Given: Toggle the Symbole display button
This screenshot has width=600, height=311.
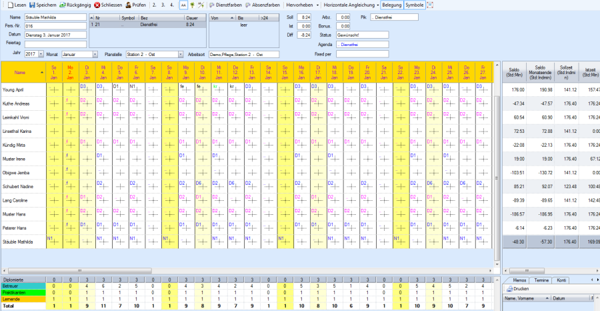Looking at the screenshot, I should [415, 5].
